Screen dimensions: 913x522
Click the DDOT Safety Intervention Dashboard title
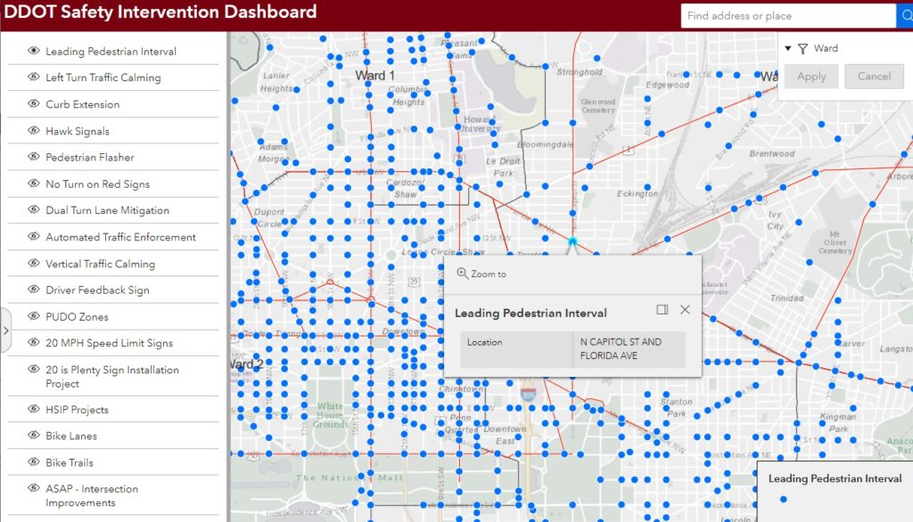pos(160,12)
